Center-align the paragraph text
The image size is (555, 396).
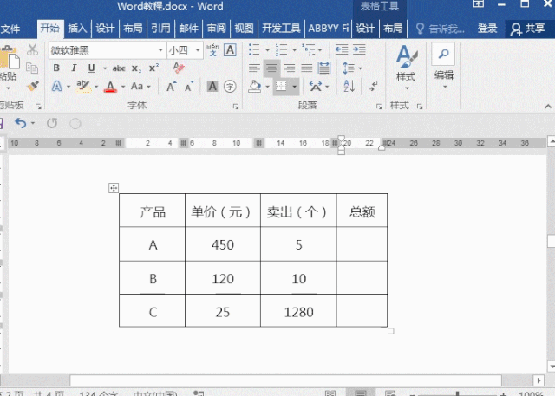coord(271,68)
